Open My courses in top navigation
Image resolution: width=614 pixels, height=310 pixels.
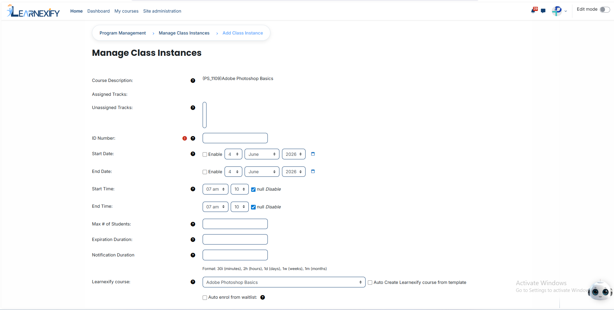[x=126, y=11]
